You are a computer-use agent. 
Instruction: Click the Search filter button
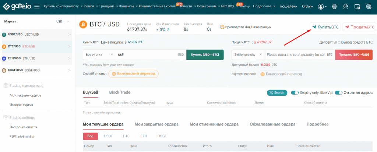(x=277, y=93)
